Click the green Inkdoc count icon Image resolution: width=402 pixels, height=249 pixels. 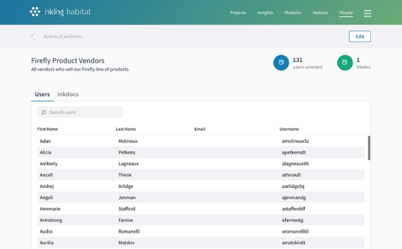tap(345, 63)
